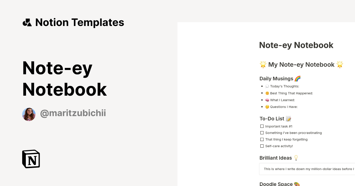Click the Notion Templates logo icon
This screenshot has height=186, width=355.
pos(27,22)
